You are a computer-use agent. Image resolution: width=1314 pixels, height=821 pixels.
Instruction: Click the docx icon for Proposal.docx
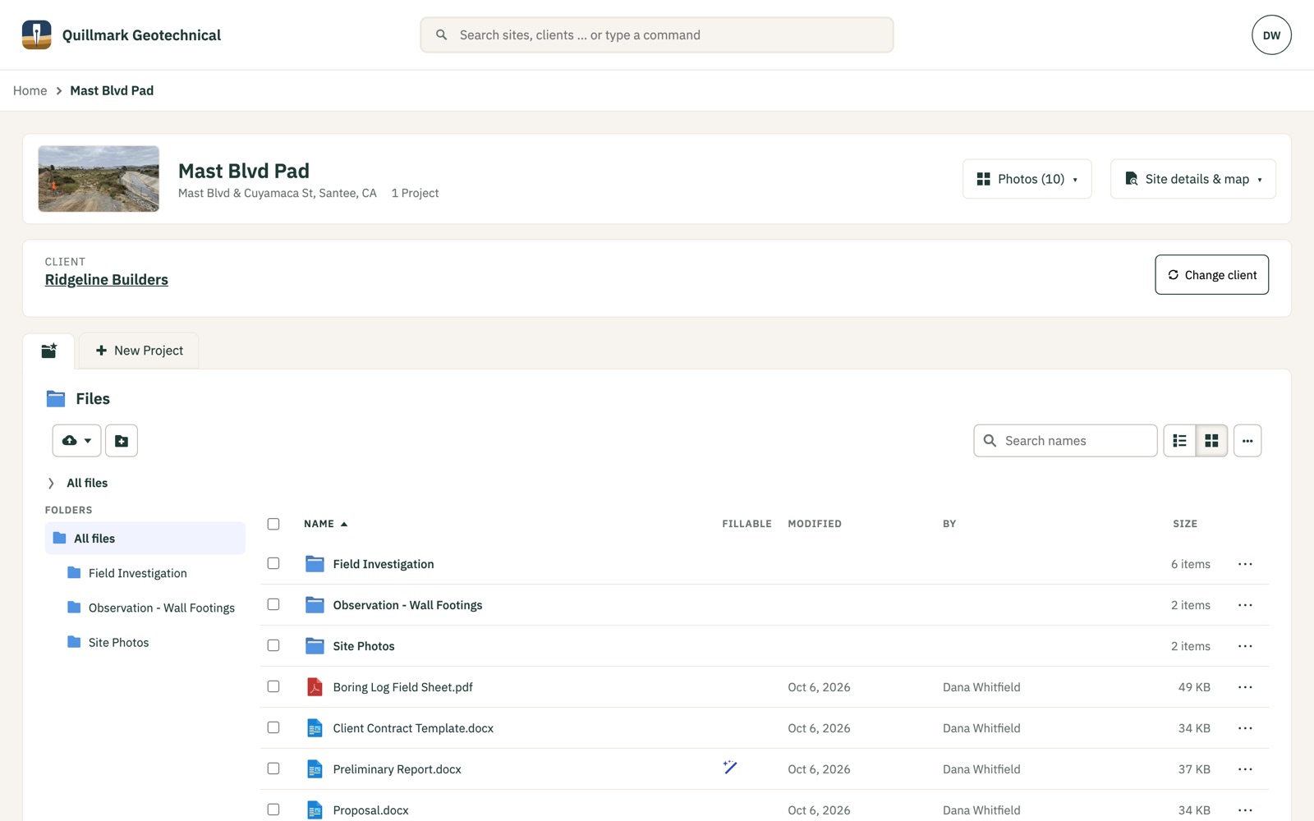click(x=315, y=810)
